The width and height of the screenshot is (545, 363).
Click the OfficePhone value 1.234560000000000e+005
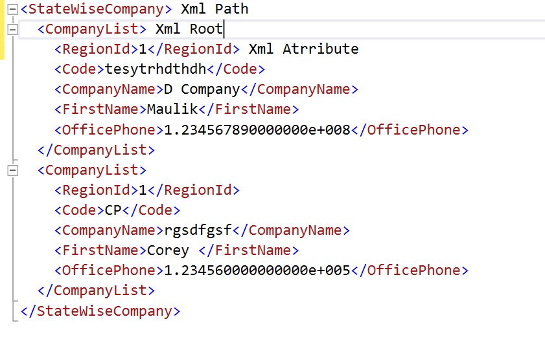click(257, 270)
